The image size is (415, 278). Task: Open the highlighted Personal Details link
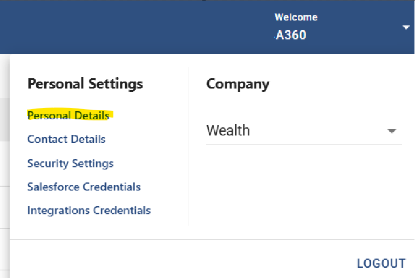pyautogui.click(x=69, y=116)
